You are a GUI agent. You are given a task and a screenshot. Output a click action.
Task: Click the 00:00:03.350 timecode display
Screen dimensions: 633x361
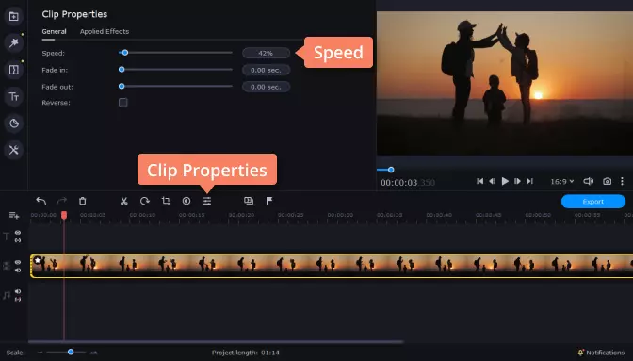point(408,183)
